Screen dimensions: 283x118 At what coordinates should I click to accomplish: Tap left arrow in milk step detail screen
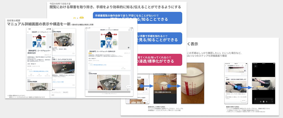click(x=155, y=83)
